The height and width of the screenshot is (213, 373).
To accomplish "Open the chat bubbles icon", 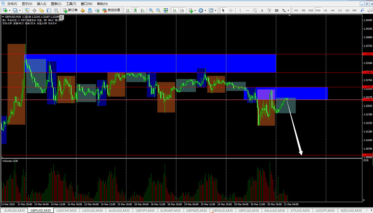I will [x=370, y=10].
